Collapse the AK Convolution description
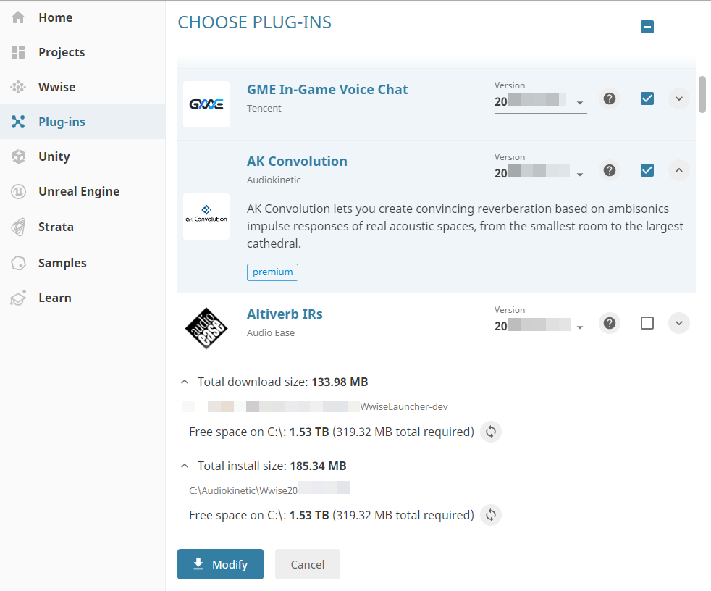This screenshot has height=591, width=711. (x=678, y=170)
